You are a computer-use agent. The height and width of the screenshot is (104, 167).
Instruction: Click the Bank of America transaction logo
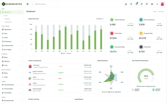pos(30,73)
